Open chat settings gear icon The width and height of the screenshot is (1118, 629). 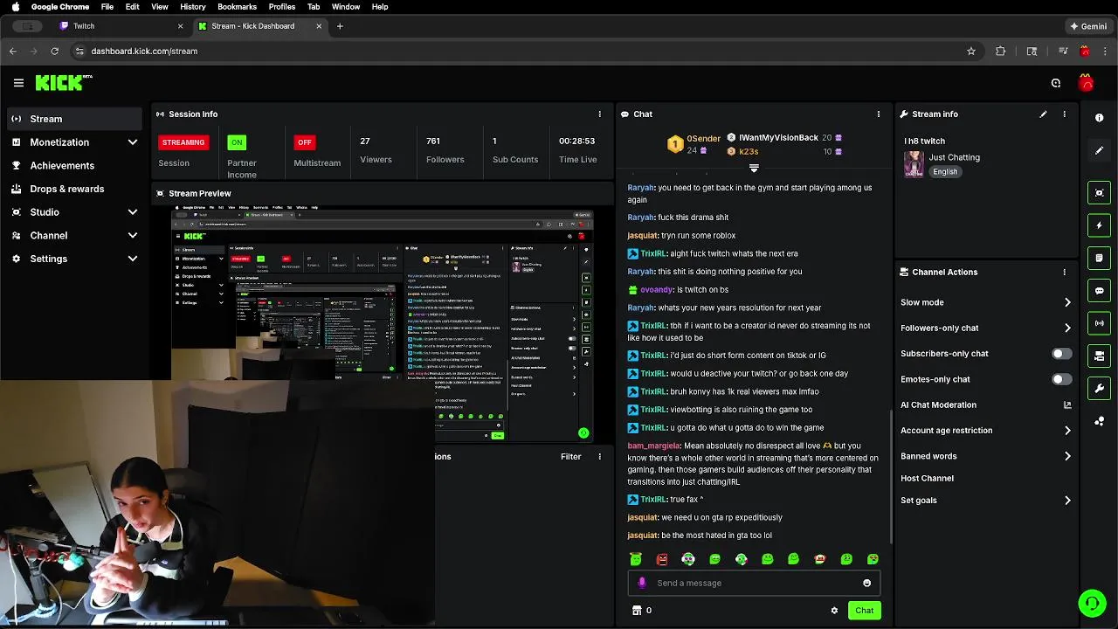pyautogui.click(x=834, y=611)
